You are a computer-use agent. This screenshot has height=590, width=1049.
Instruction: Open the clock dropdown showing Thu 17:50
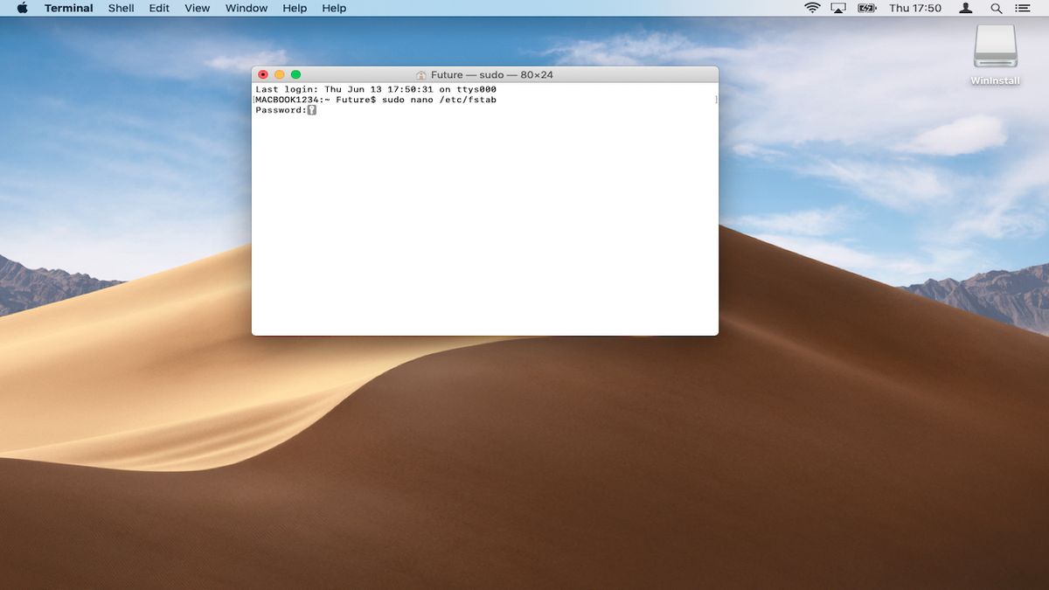(916, 8)
